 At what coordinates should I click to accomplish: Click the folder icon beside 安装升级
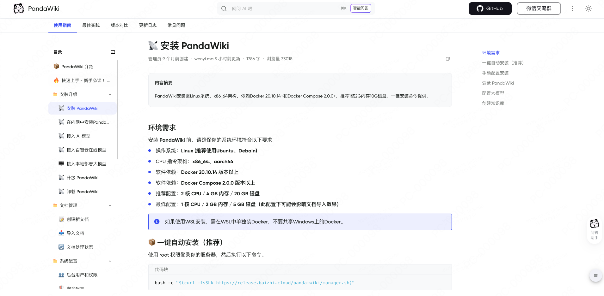click(55, 94)
